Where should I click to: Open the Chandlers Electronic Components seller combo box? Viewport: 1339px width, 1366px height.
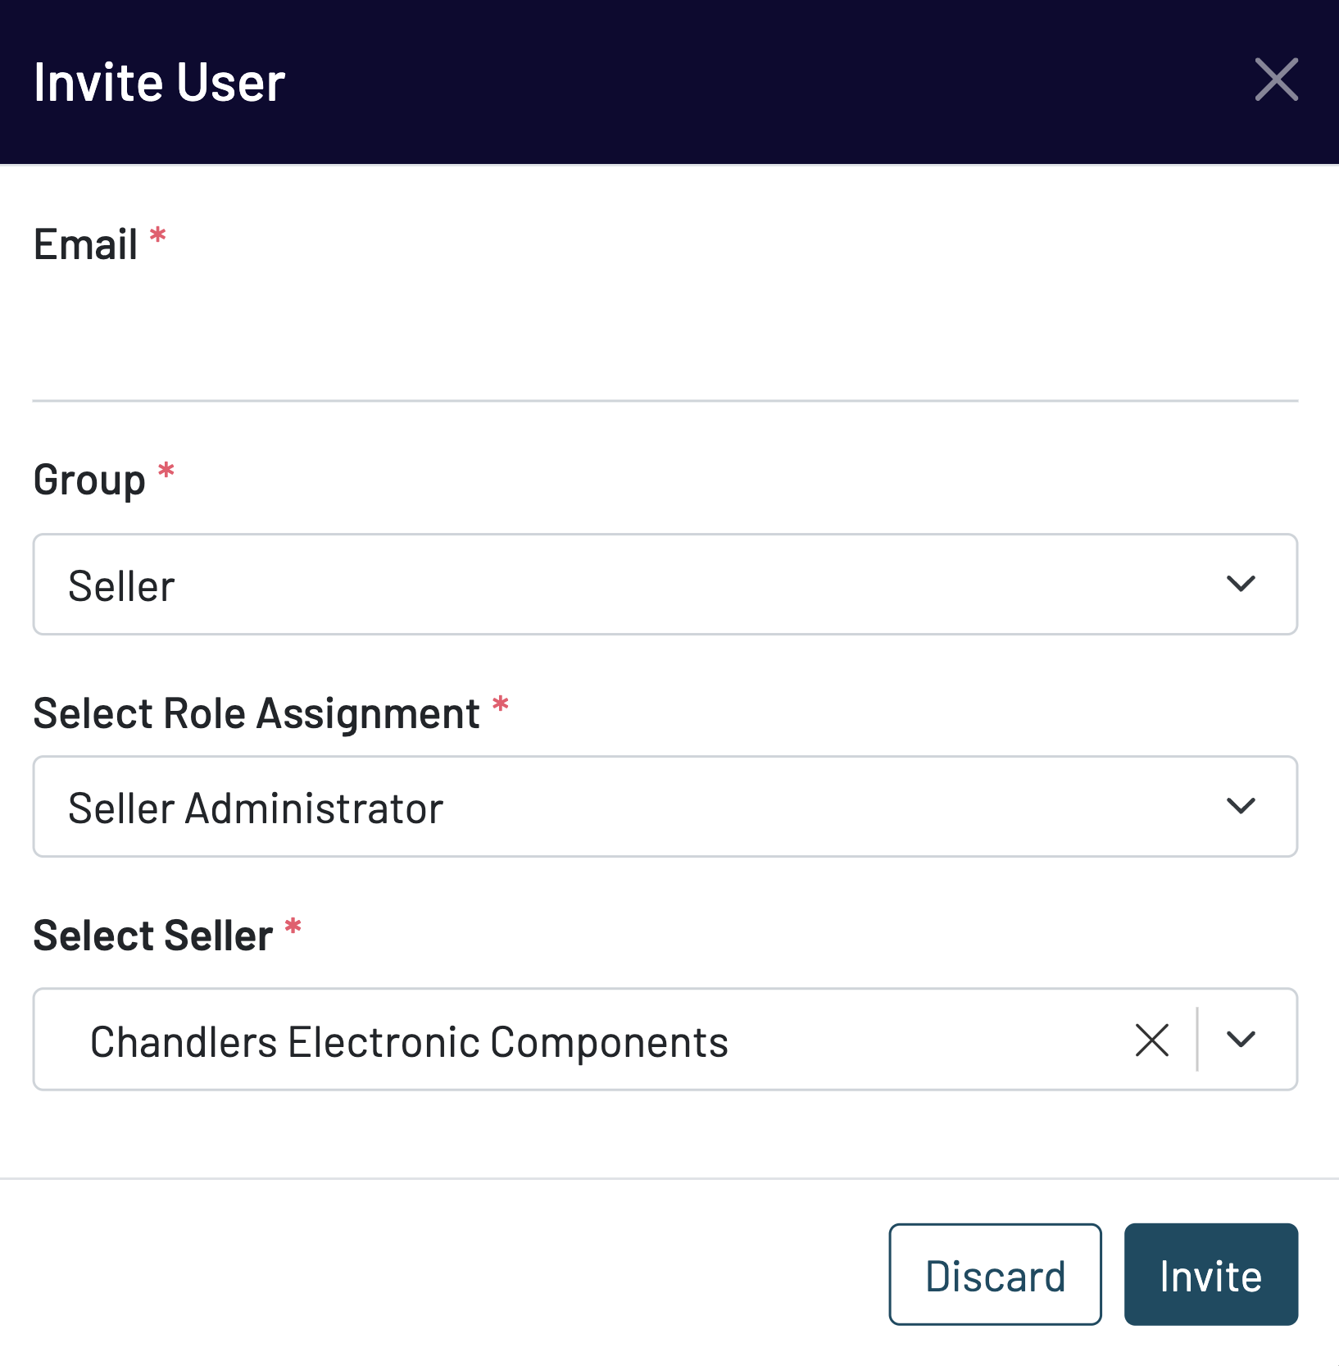[574, 1040]
